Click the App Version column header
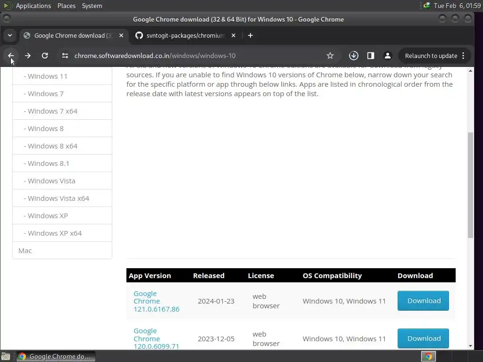 [150, 275]
